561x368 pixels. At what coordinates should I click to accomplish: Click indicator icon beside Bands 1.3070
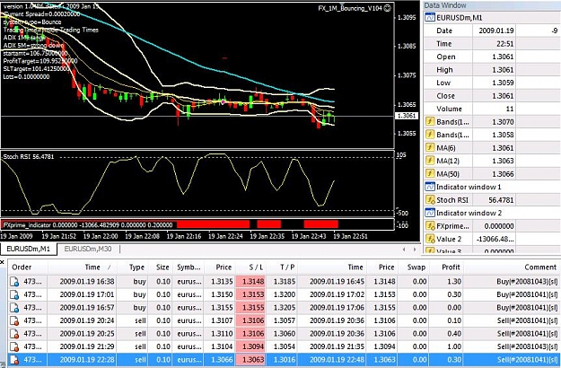(430, 121)
